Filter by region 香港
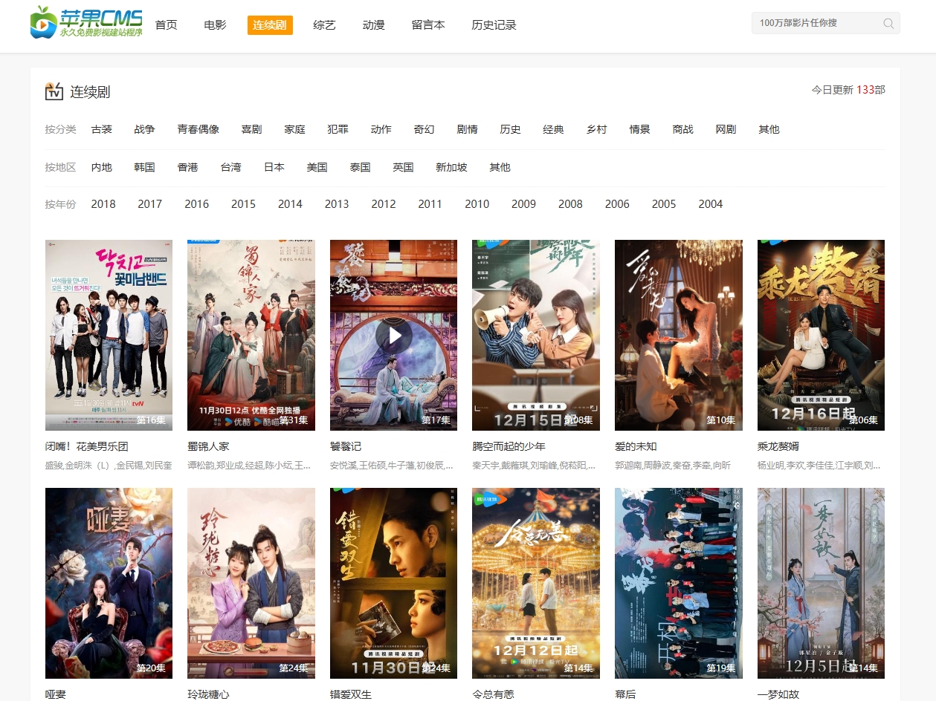The width and height of the screenshot is (936, 701). [188, 167]
